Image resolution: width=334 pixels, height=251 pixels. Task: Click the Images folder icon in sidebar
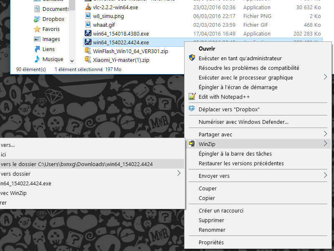click(37, 39)
